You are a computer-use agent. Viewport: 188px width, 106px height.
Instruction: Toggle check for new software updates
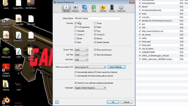pyautogui.click(x=75, y=83)
